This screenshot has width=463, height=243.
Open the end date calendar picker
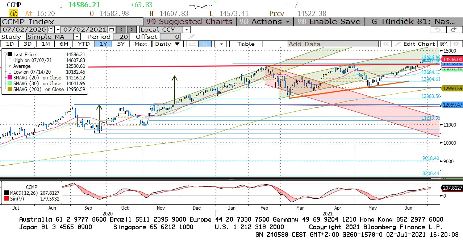pos(111,29)
